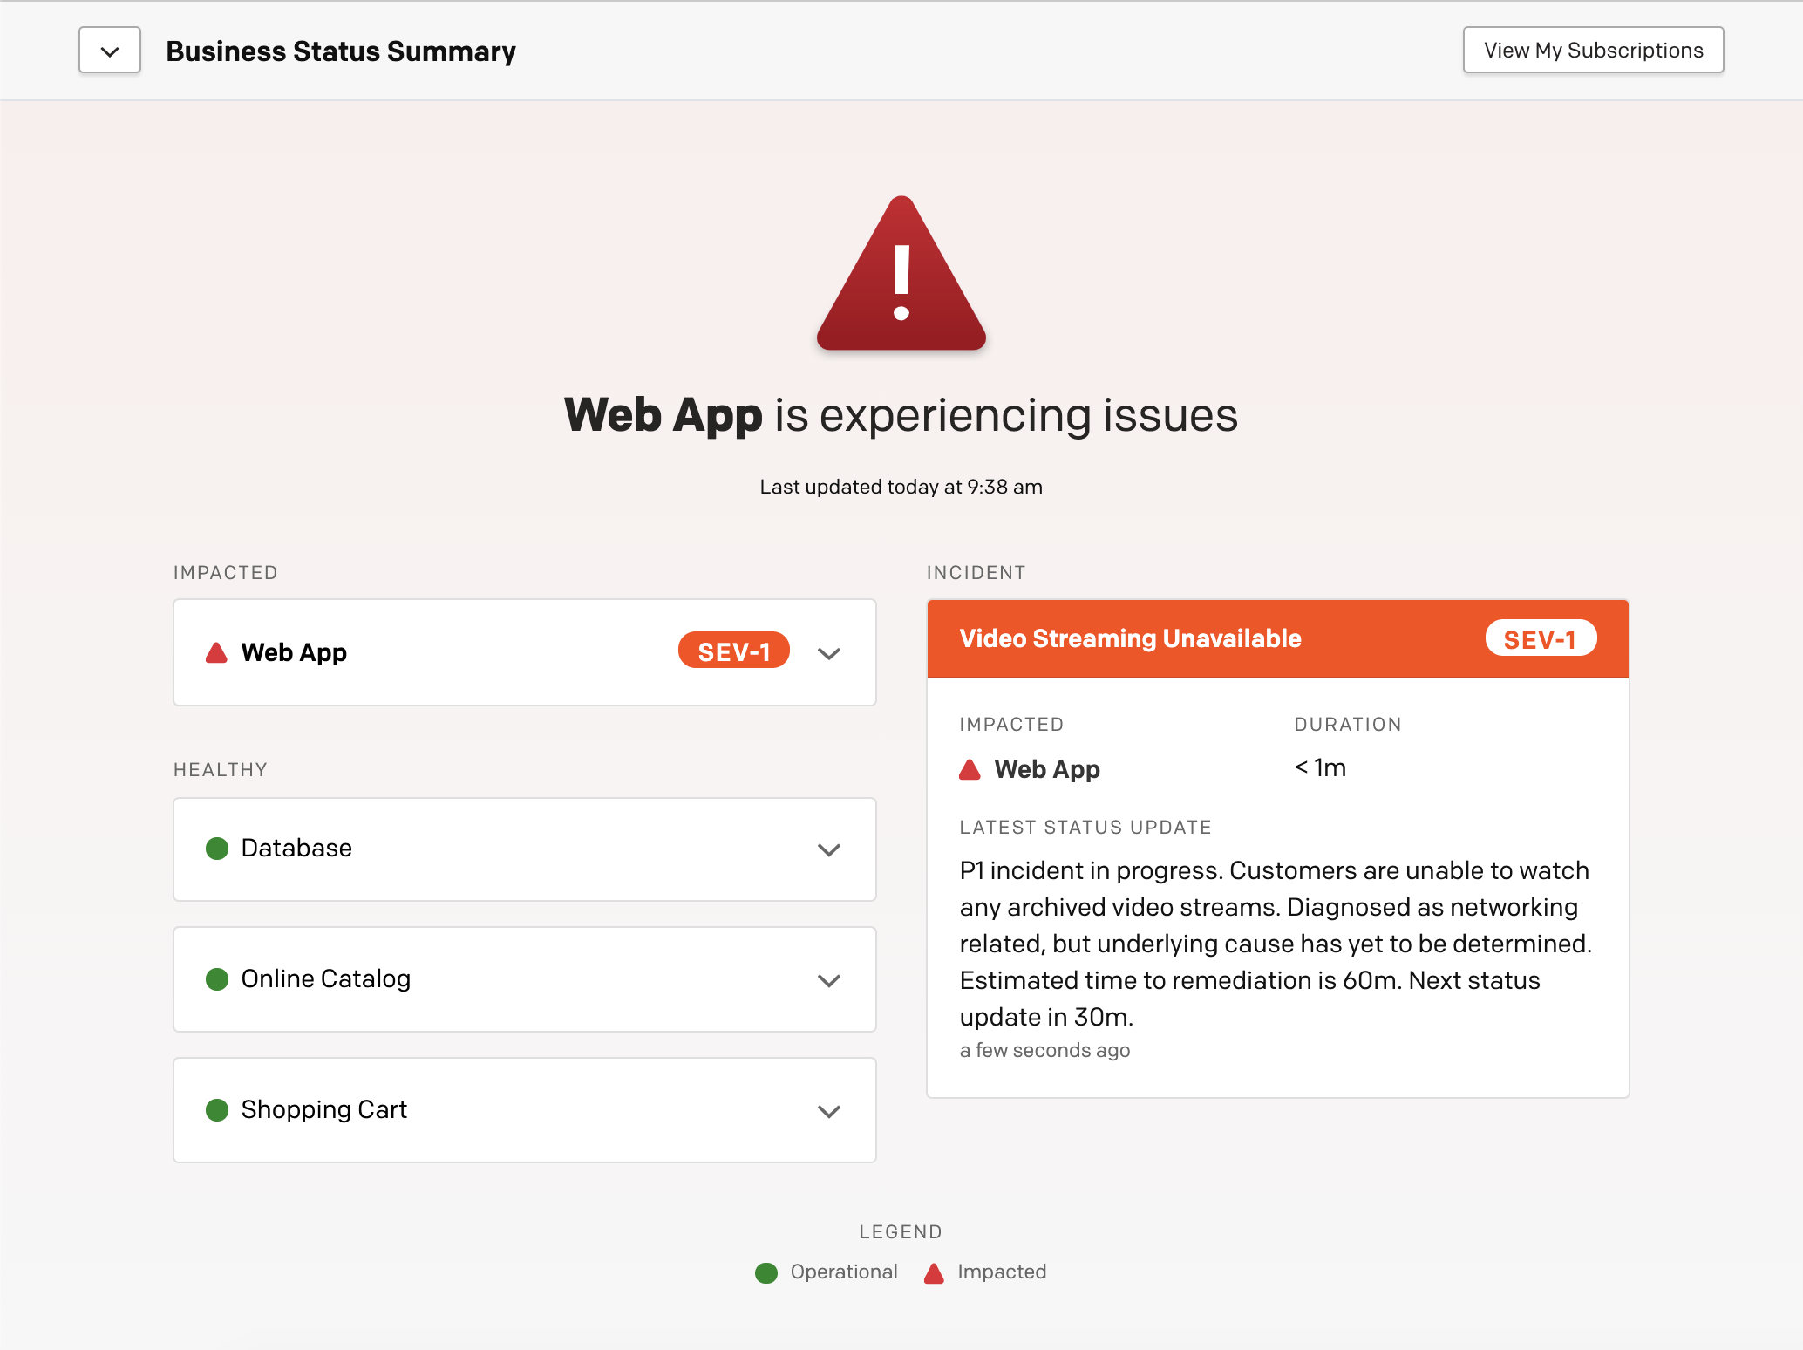
Task: Click green status dot next to Shopping Cart
Action: pyautogui.click(x=216, y=1110)
